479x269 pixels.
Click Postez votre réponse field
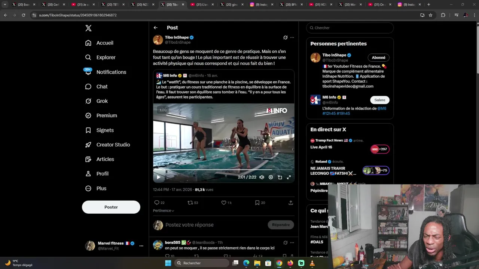click(x=189, y=225)
